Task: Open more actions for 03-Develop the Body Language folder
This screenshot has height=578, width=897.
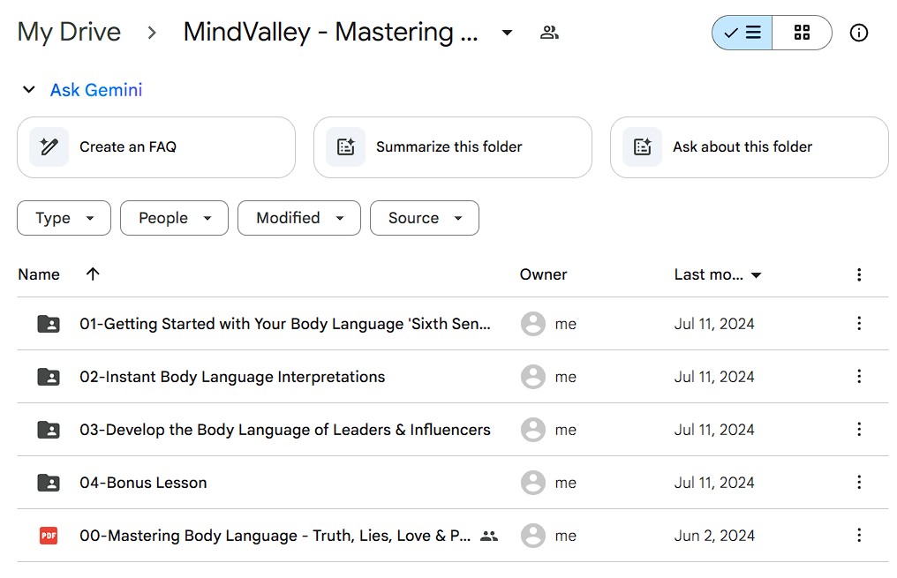Action: point(859,430)
